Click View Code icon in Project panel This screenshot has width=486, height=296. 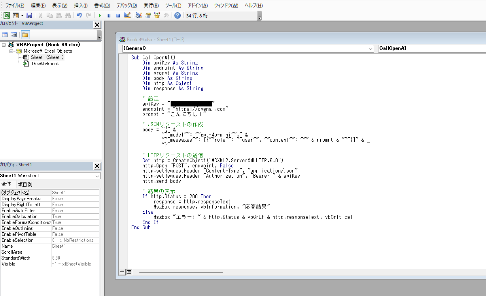click(5, 35)
